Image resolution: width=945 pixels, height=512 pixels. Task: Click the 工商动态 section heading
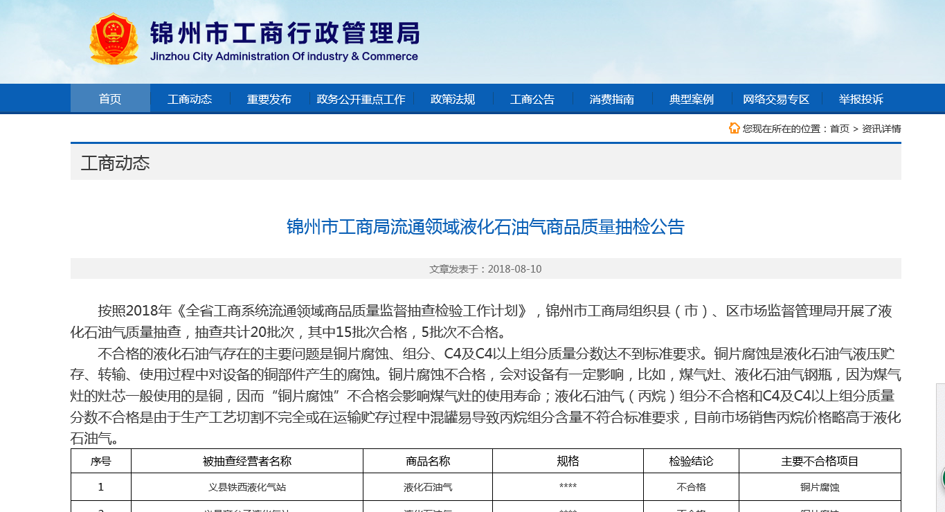coord(115,163)
